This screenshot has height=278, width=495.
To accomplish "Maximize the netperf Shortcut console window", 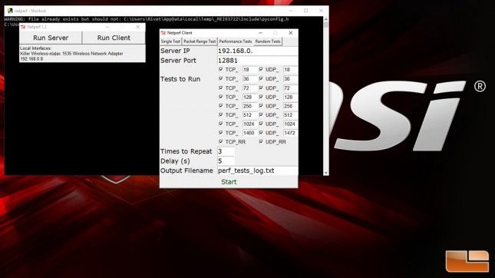I will click(306, 11).
